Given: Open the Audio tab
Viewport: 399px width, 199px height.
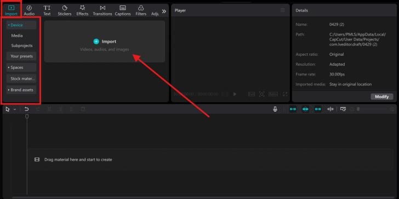Looking at the screenshot, I should click(x=29, y=11).
